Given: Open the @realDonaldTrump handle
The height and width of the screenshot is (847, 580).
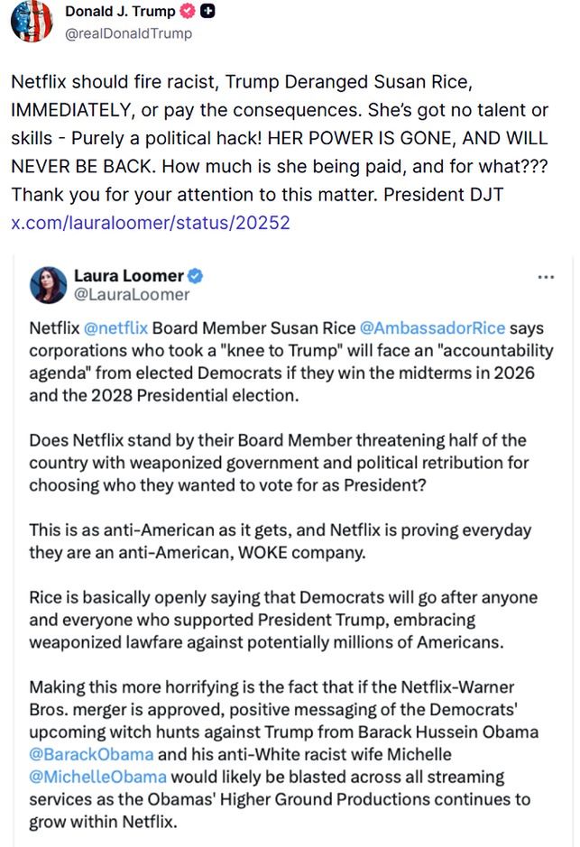Looking at the screenshot, I should [128, 33].
